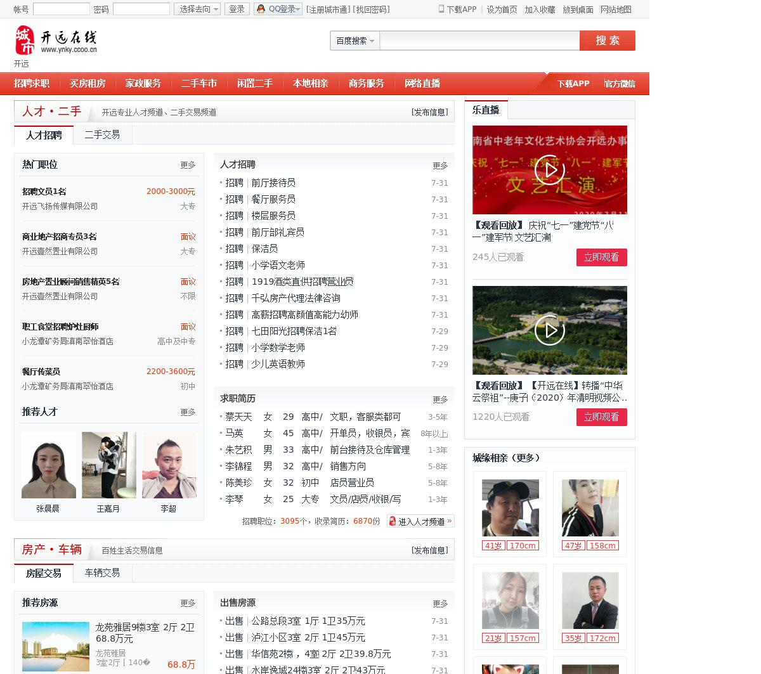Click 官方微信 in the red navigation bar
Screen dimensions: 761x674
click(x=620, y=84)
